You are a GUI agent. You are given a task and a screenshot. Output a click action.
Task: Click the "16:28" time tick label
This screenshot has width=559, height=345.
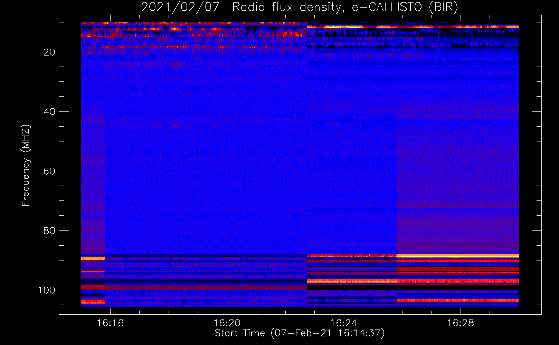(x=461, y=323)
